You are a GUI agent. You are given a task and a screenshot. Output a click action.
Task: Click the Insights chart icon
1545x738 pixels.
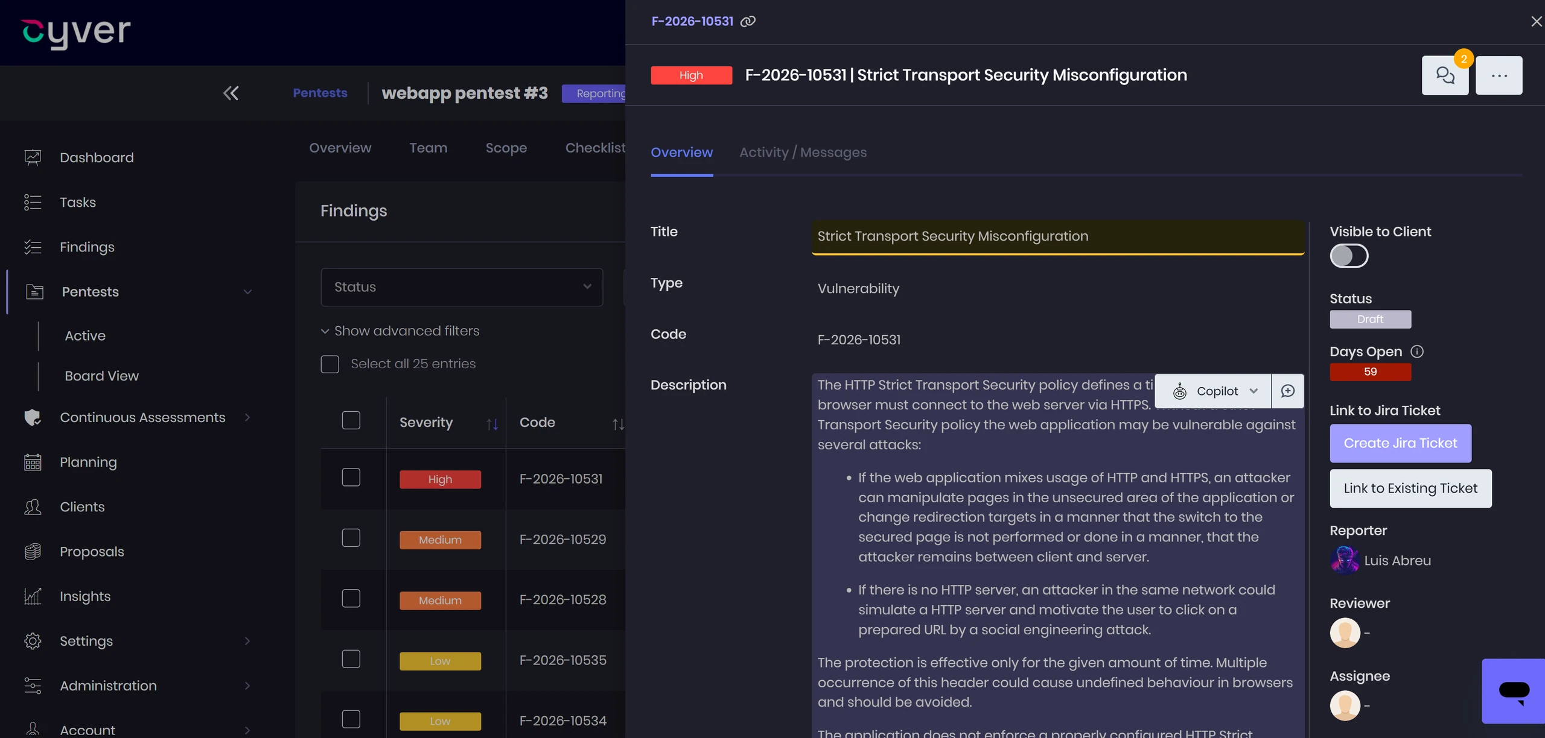coord(33,596)
